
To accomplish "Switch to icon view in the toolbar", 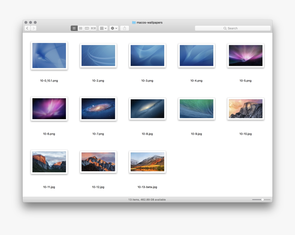I will pos(74,28).
